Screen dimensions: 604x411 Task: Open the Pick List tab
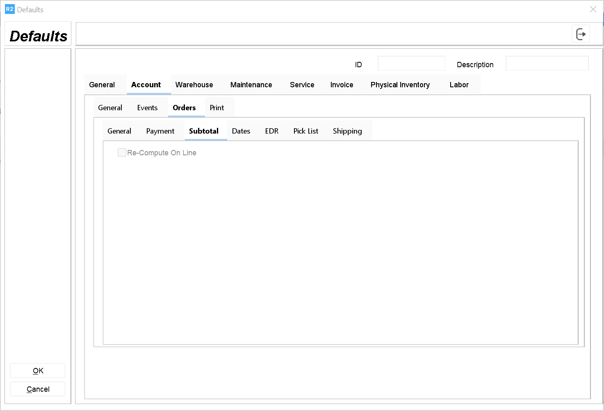click(x=305, y=131)
